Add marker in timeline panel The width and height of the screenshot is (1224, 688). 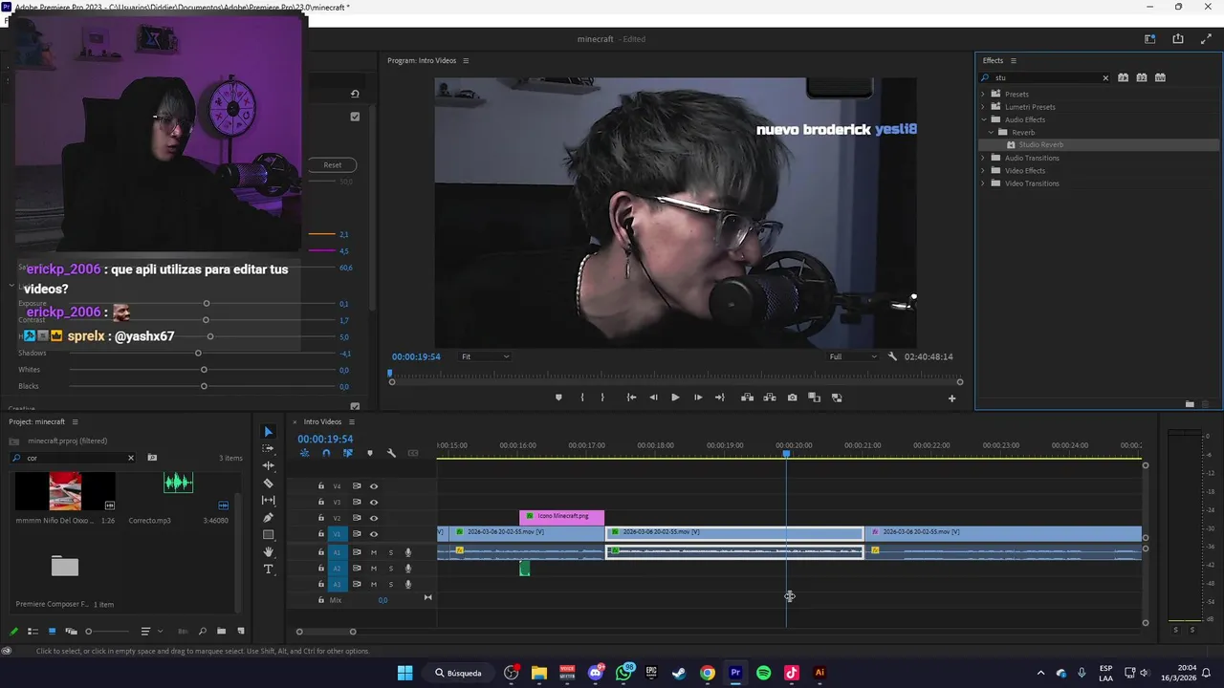(370, 453)
